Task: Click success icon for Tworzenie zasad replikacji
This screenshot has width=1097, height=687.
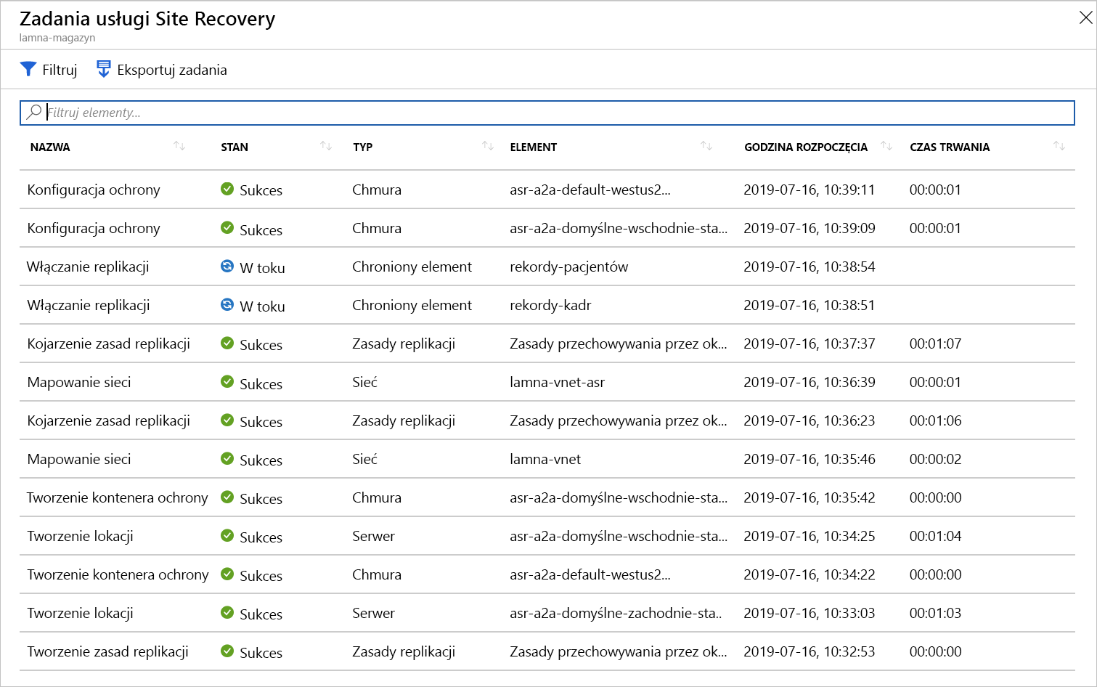Action: [x=227, y=651]
